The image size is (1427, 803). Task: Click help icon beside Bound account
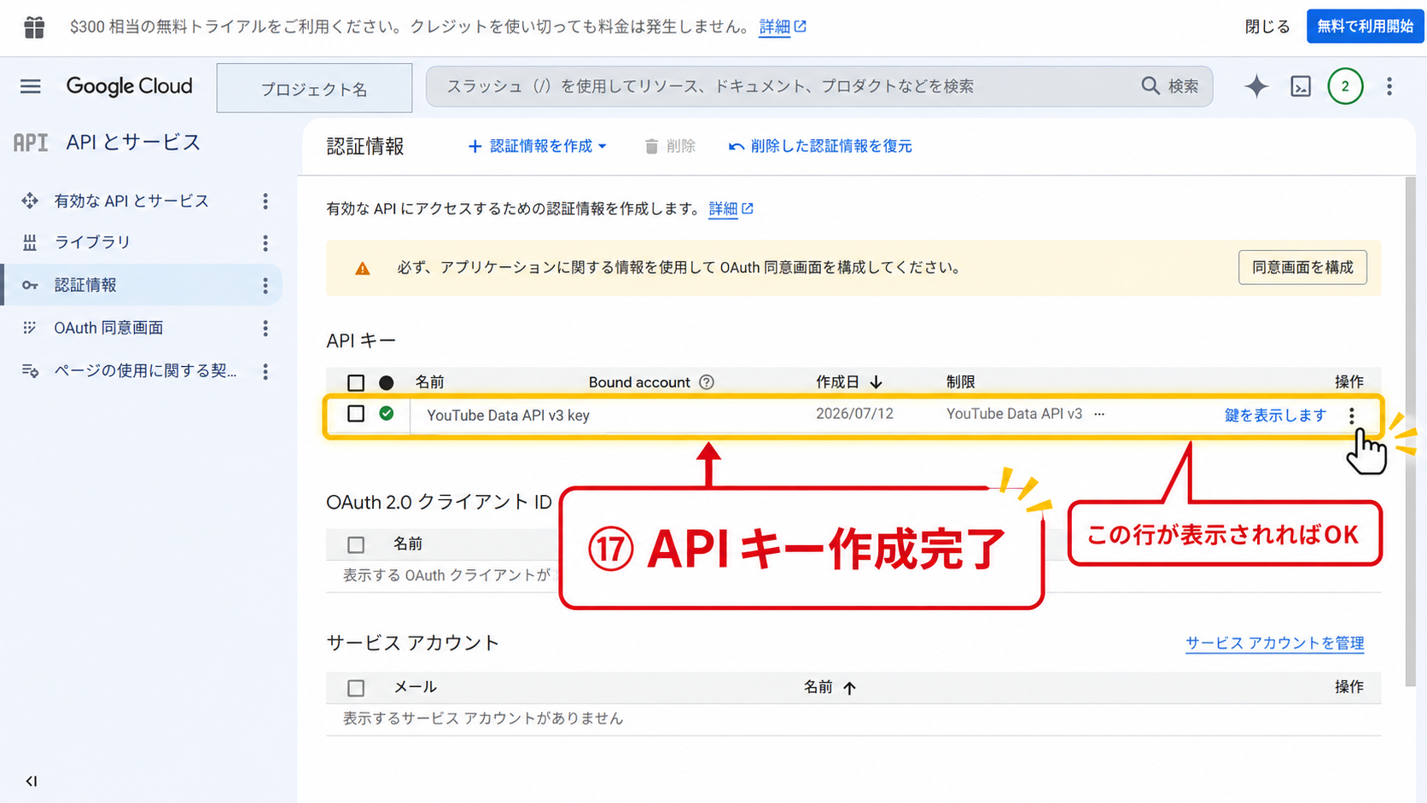click(707, 382)
